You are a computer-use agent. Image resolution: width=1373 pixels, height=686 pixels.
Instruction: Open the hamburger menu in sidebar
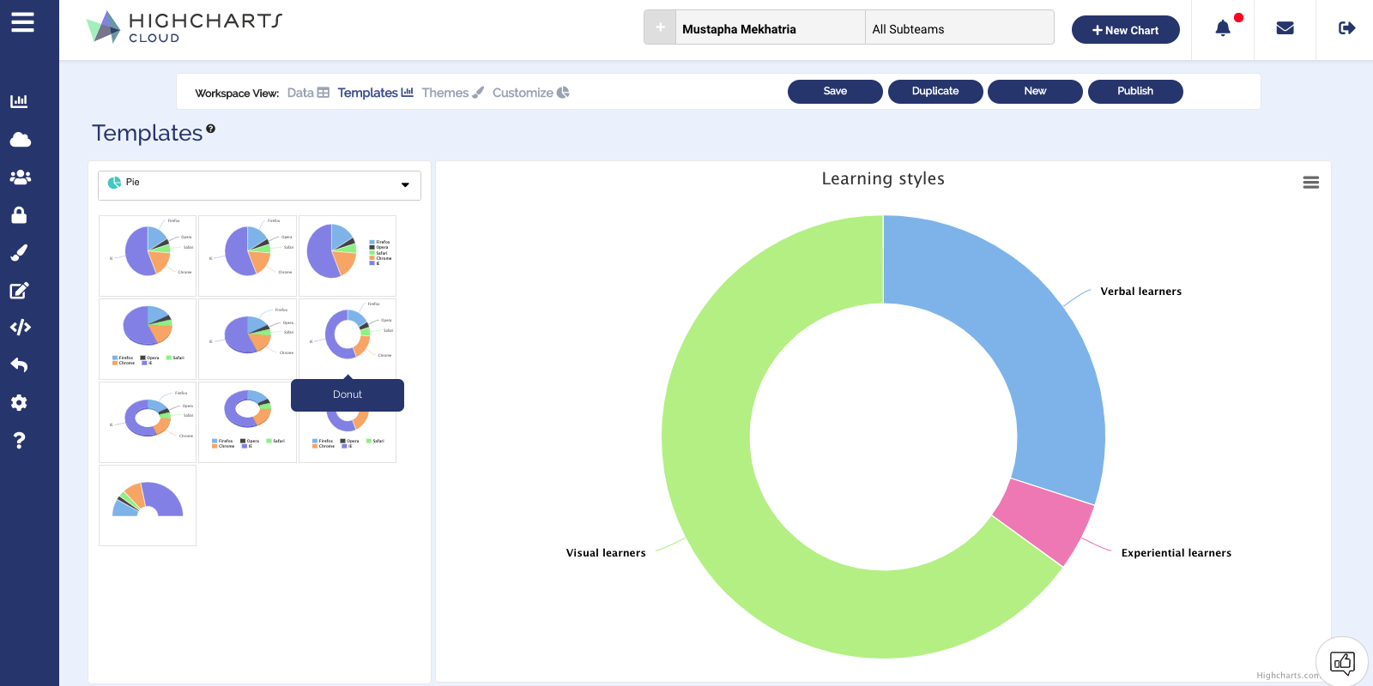tap(22, 22)
